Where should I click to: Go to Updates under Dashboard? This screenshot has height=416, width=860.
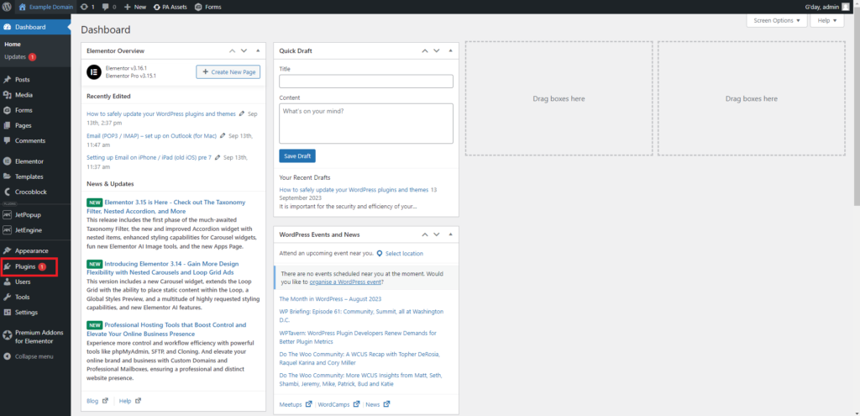pos(20,56)
